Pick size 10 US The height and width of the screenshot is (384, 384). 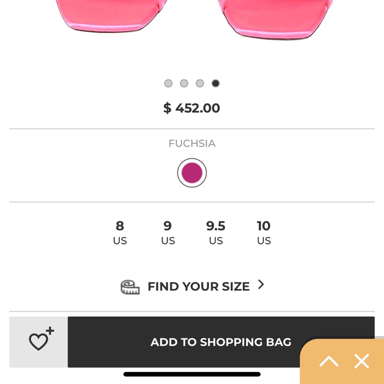[264, 232]
